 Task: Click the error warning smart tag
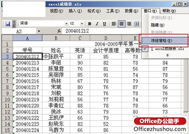click(46, 57)
